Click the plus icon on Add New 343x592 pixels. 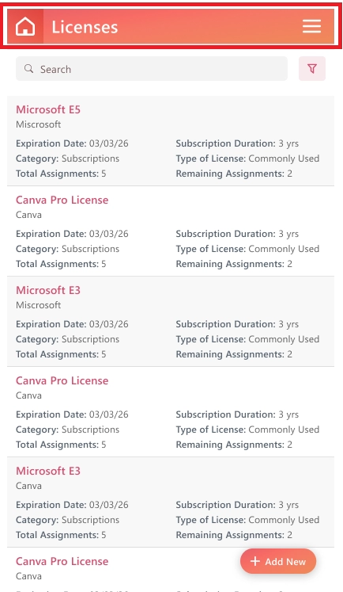click(x=255, y=561)
